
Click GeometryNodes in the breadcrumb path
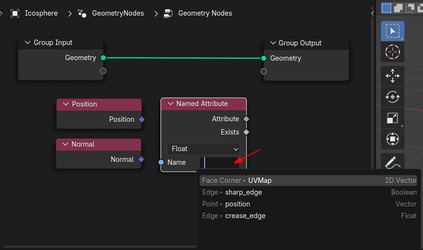[118, 13]
